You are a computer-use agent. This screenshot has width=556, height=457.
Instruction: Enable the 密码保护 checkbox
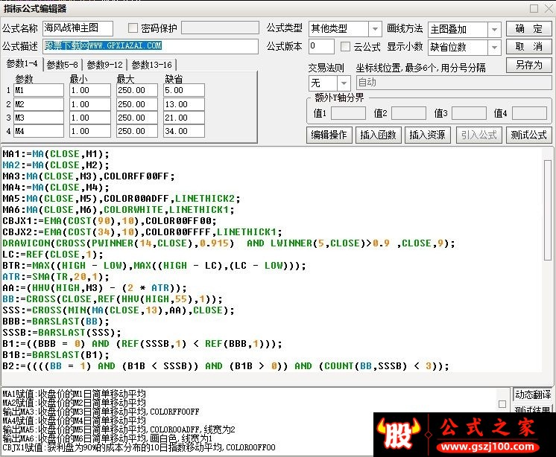[x=133, y=28]
